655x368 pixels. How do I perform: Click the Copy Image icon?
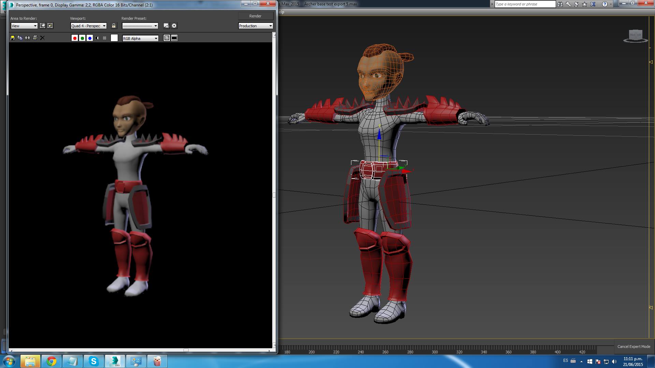click(20, 38)
